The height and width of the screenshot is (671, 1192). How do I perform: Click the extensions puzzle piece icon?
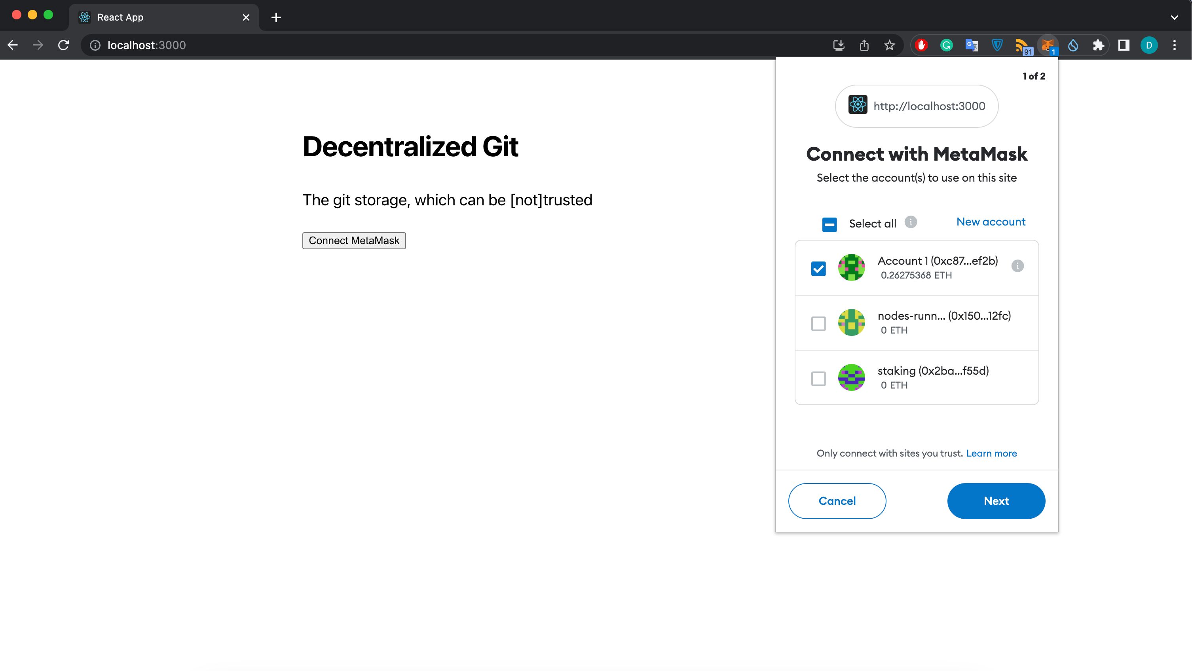tap(1098, 45)
